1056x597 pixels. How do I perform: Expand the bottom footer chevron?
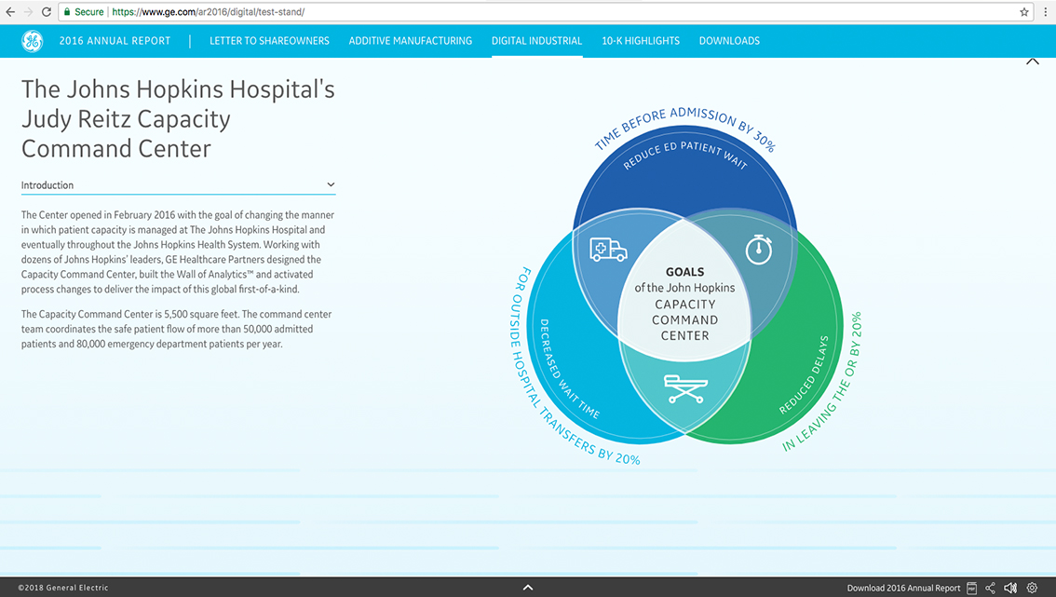[x=528, y=588]
